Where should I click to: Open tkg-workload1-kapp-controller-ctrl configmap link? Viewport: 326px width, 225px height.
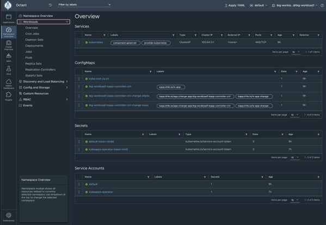(110, 87)
